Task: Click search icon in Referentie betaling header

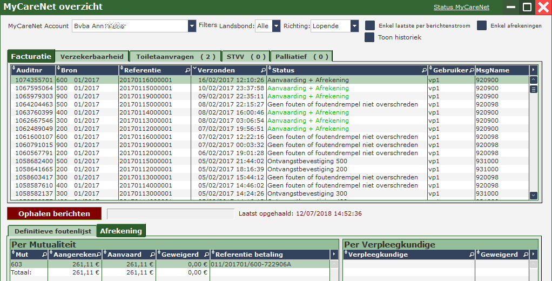Action: 326,255
